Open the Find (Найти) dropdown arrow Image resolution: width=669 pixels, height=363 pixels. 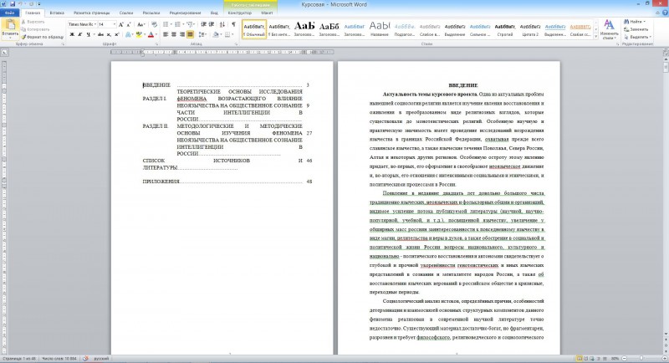click(x=645, y=22)
